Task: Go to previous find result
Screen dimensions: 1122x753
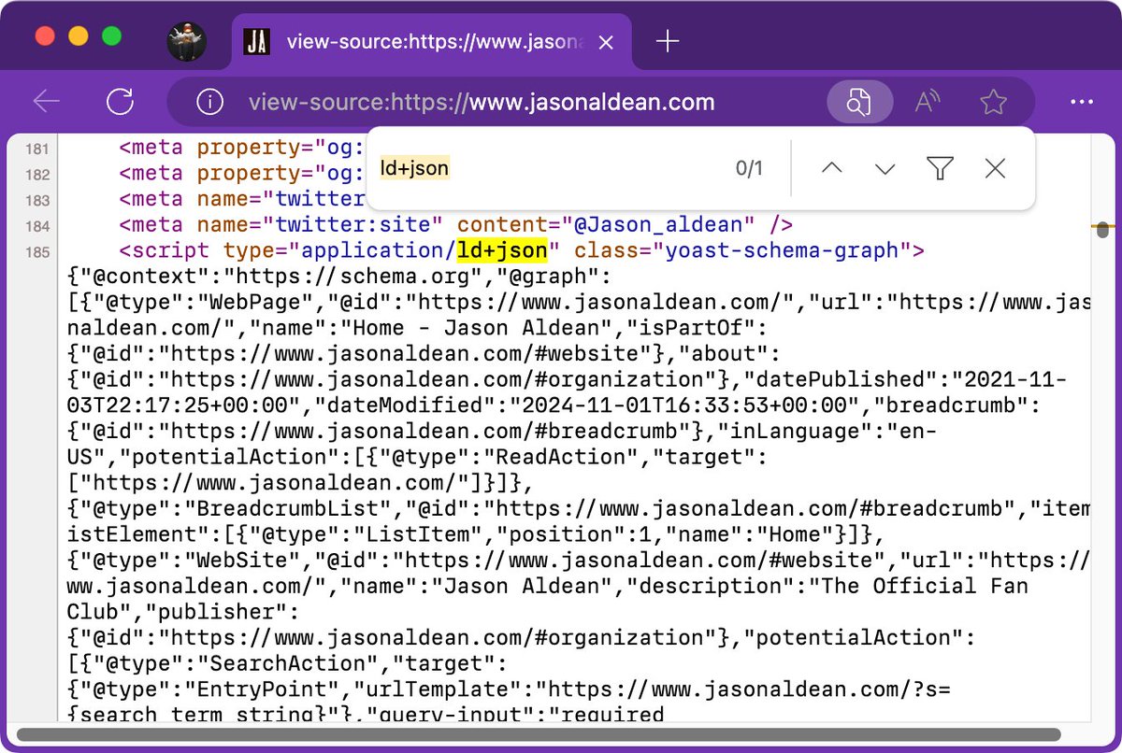Action: 831,168
